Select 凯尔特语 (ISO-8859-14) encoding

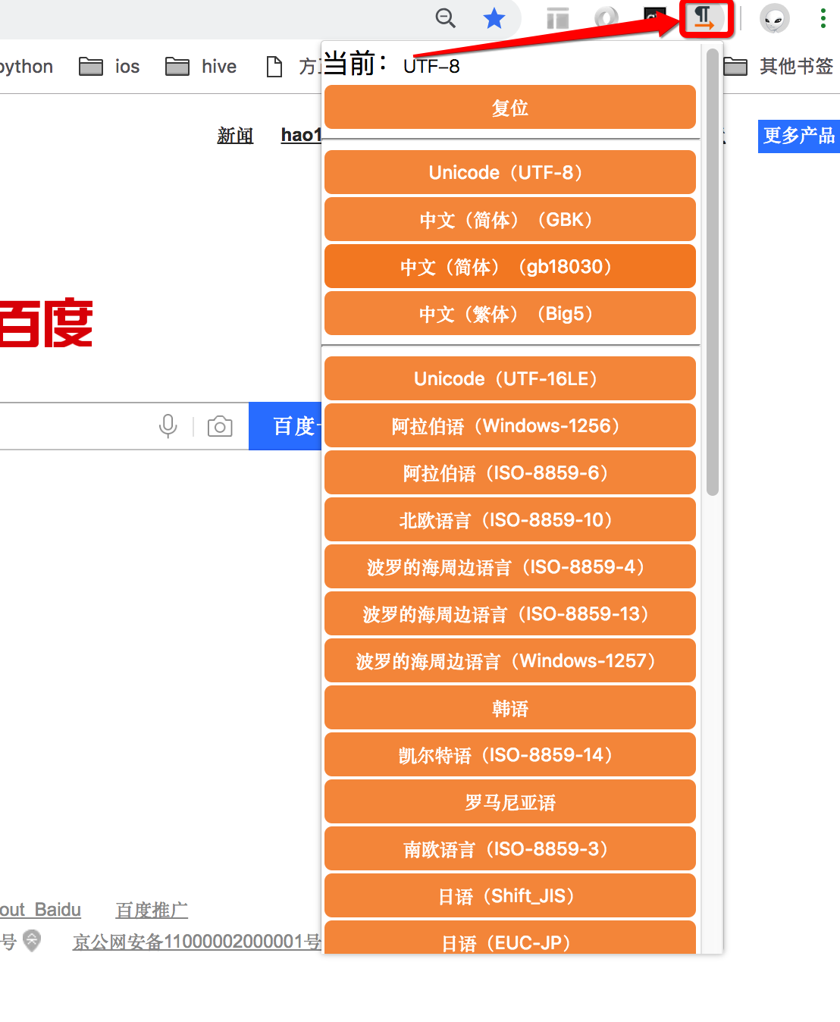click(510, 754)
